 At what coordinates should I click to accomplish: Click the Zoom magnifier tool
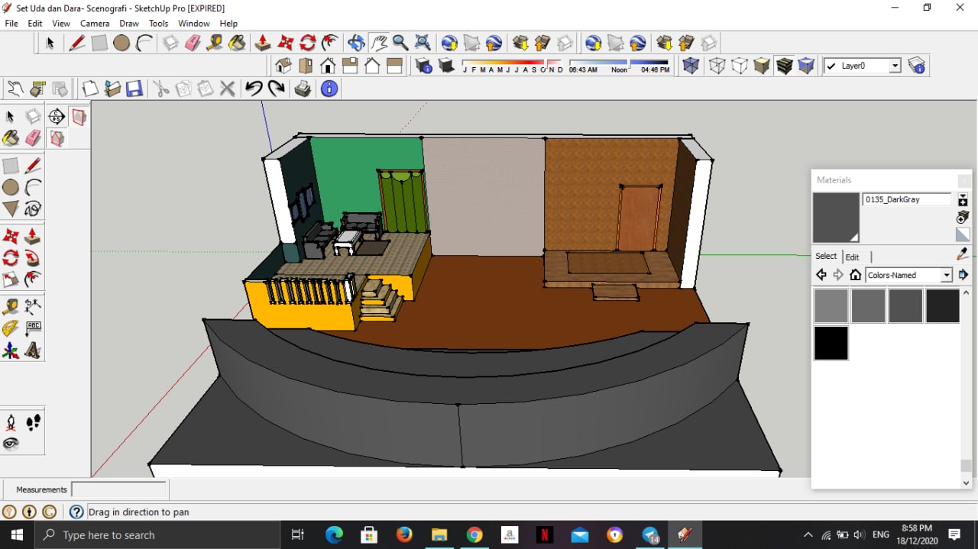click(400, 43)
